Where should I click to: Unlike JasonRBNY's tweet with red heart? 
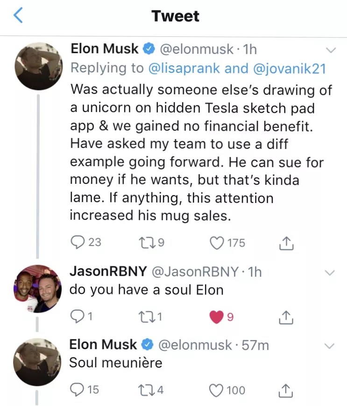click(216, 317)
